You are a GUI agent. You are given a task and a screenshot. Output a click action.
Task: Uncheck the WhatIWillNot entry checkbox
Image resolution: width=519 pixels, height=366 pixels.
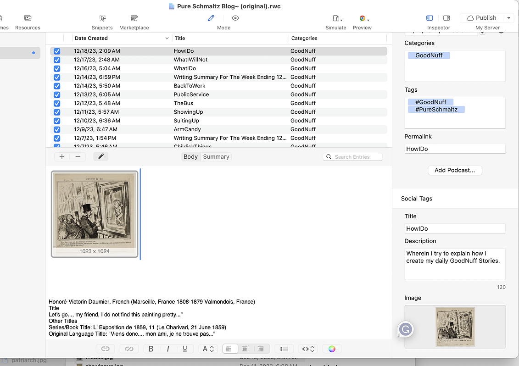tap(57, 60)
